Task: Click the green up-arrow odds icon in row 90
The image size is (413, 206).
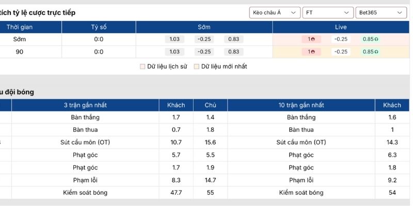Action: pos(377,51)
